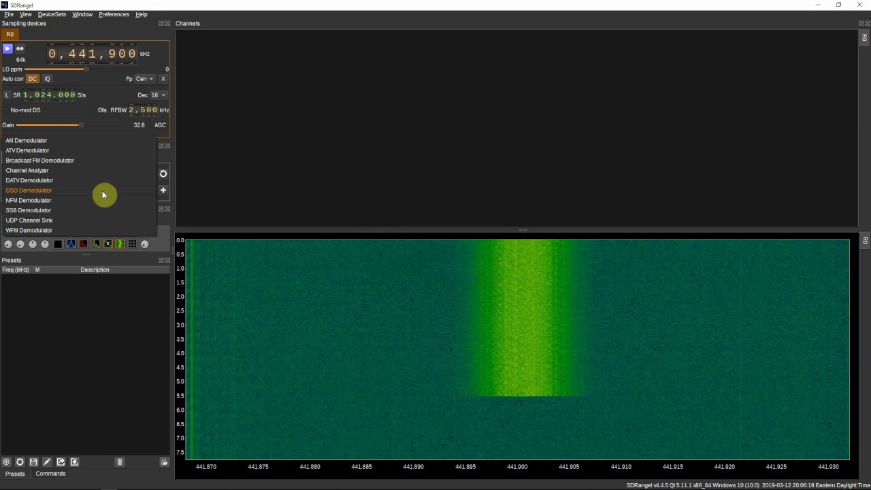Export preset to file icon

tap(61, 462)
